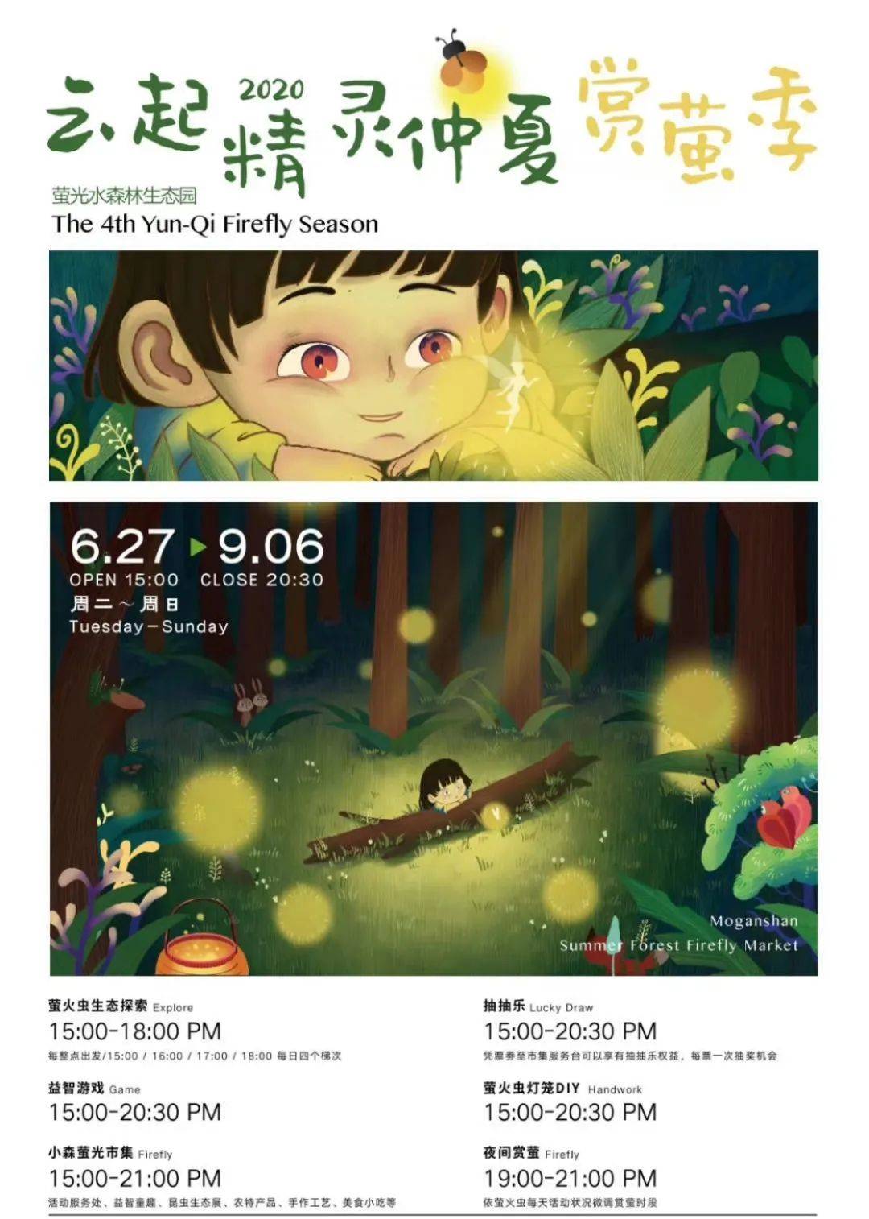The height and width of the screenshot is (1219, 869).
Task: Click the 抽抽乐 Lucky Draw heading
Action: 538,1006
